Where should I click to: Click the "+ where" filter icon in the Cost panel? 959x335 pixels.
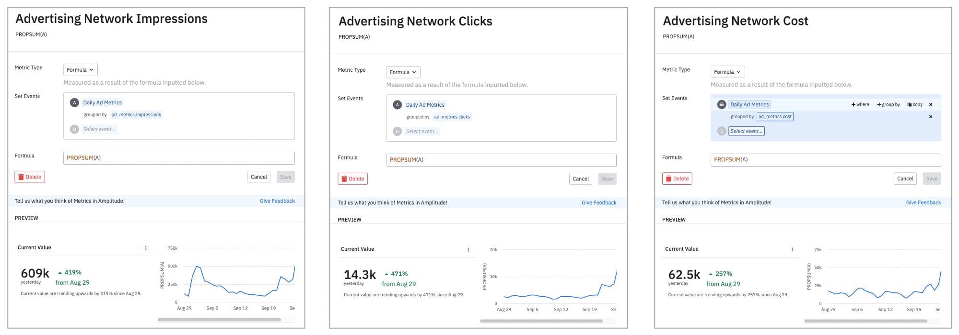tap(860, 104)
